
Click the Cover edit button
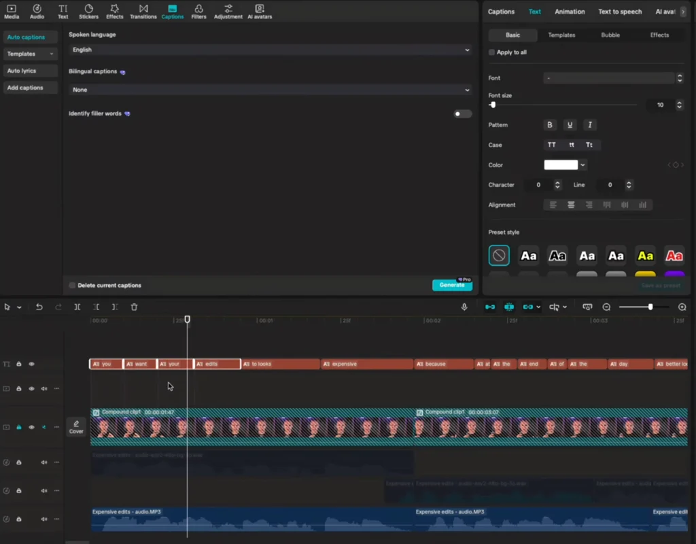click(76, 427)
